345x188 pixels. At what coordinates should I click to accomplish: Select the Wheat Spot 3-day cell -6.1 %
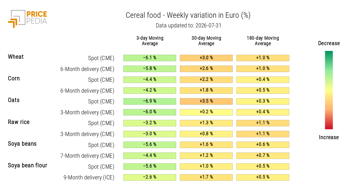[x=150, y=58]
